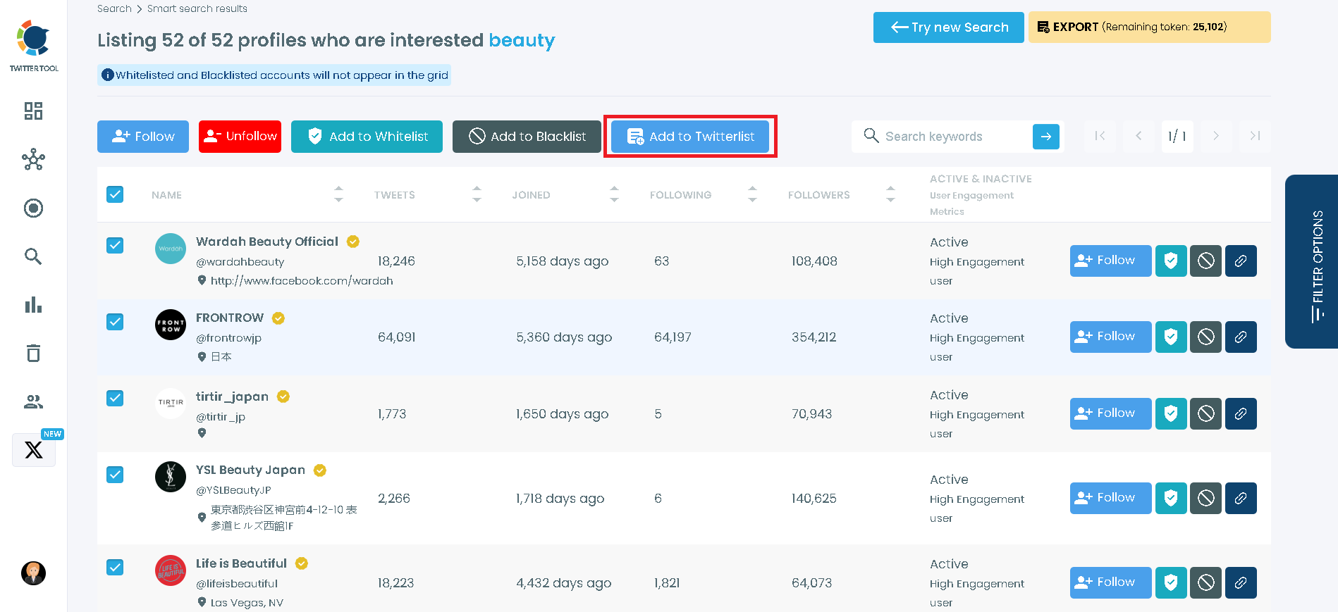
Task: Open link icon for YSL Beauty Japan
Action: (x=1241, y=498)
